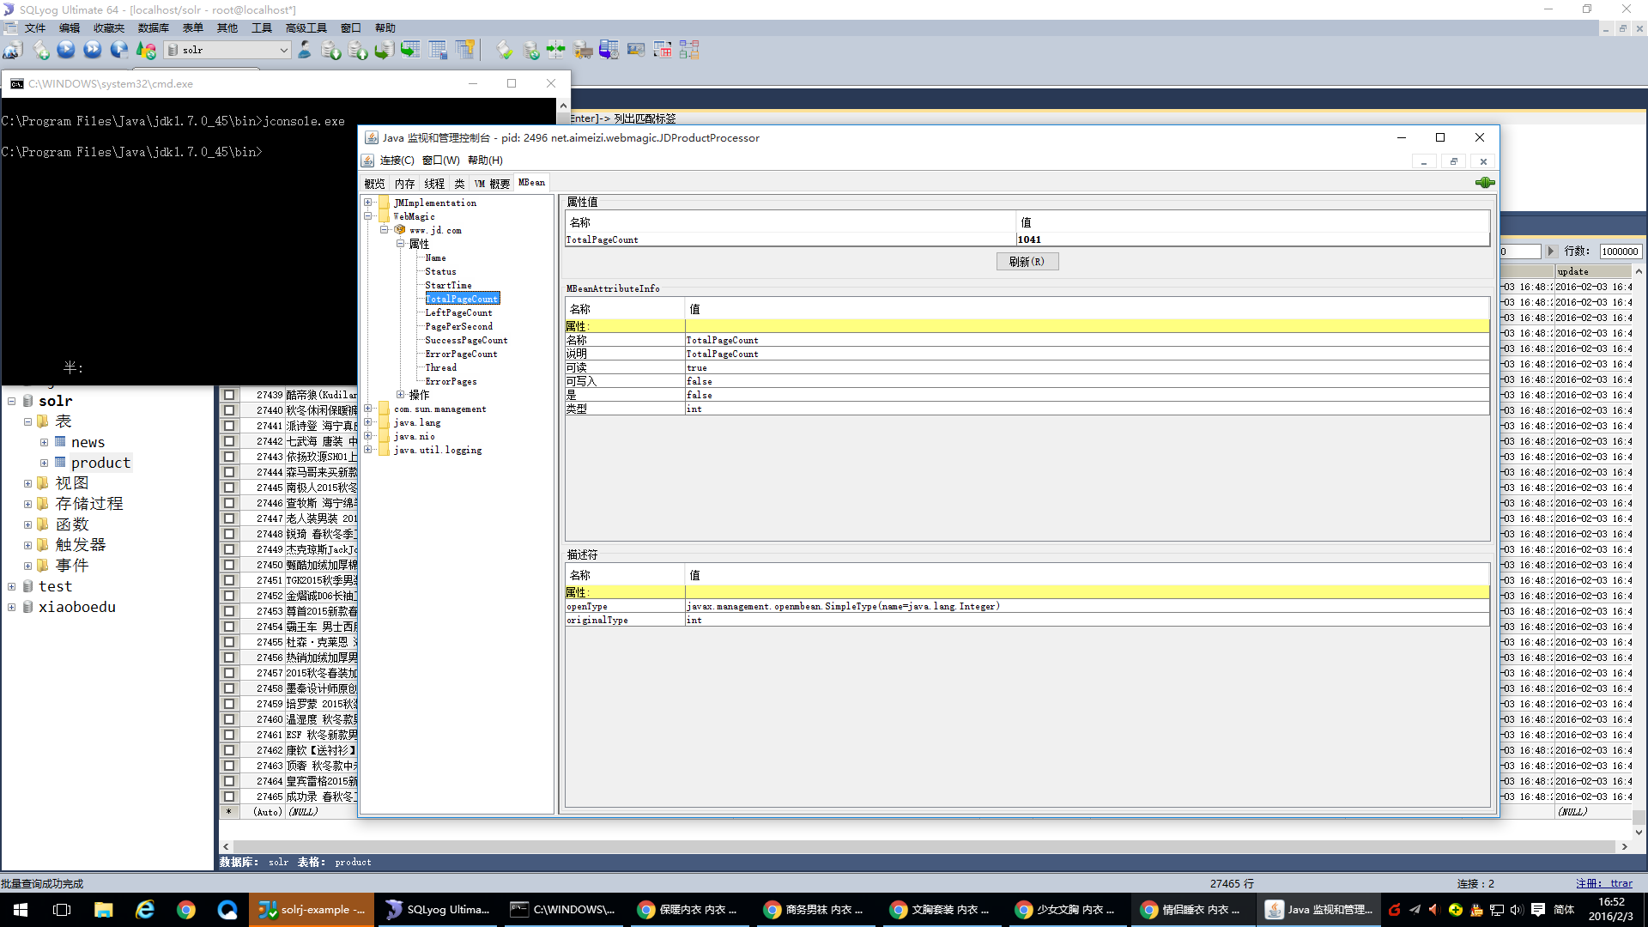Open Chrome from the taskbar

pos(186,910)
